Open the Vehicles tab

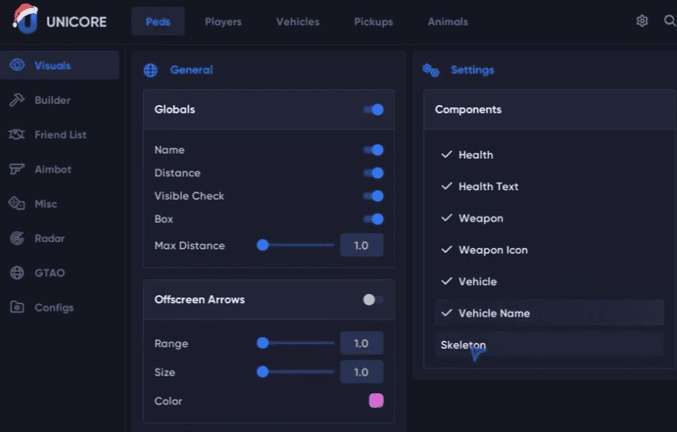click(x=298, y=21)
